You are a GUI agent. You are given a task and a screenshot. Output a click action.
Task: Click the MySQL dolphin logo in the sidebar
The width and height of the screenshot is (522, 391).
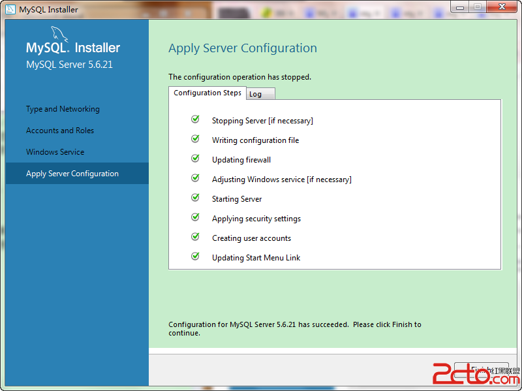click(59, 35)
